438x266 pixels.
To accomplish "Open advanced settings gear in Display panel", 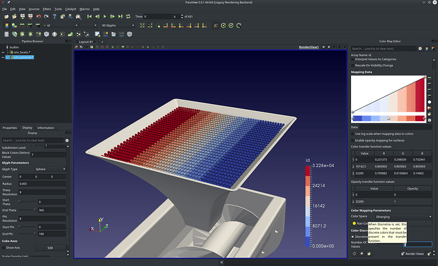I will click(66, 140).
